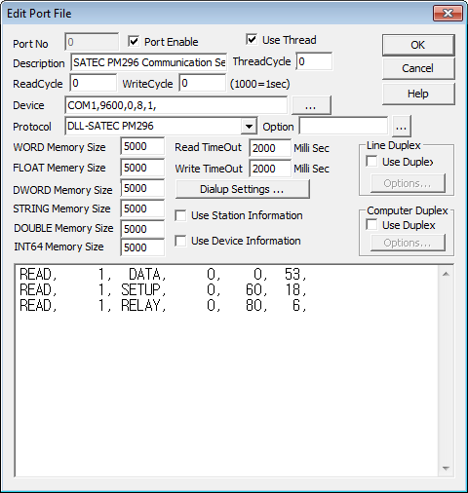
Task: Open Dialup Settings dialog
Action: click(242, 189)
